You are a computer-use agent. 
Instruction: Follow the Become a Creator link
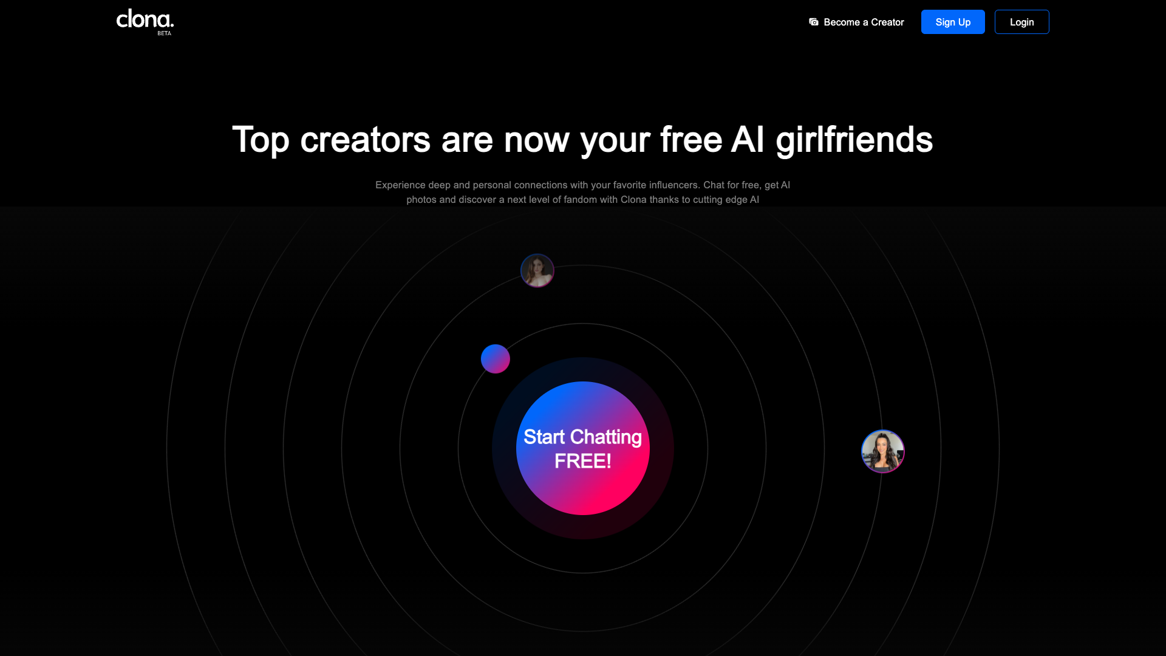[x=856, y=22]
